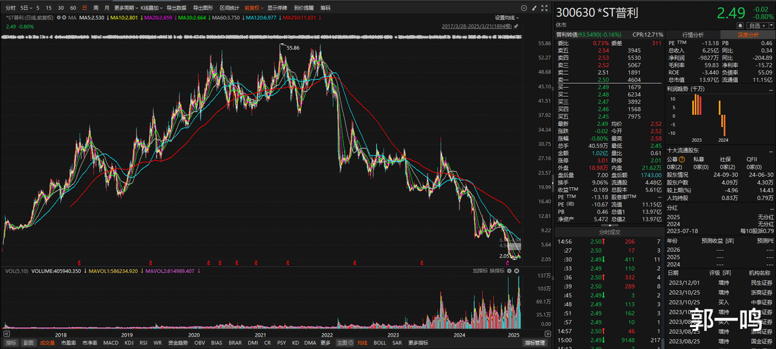This screenshot has width=776, height=349.
Task: Select the BRAR indicator
Action: click(x=236, y=343)
